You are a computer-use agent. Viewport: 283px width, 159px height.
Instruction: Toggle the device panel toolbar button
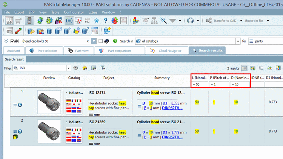[29, 21]
